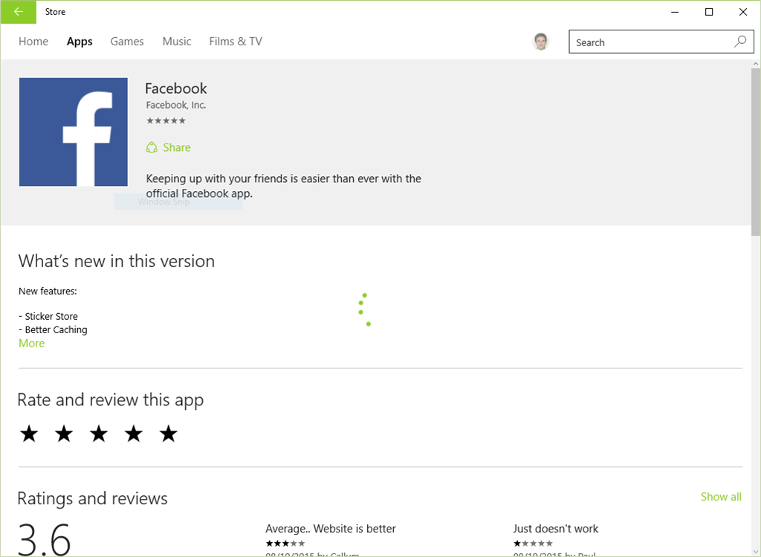Switch to the Apps tab
The width and height of the screenshot is (761, 557).
(x=80, y=42)
